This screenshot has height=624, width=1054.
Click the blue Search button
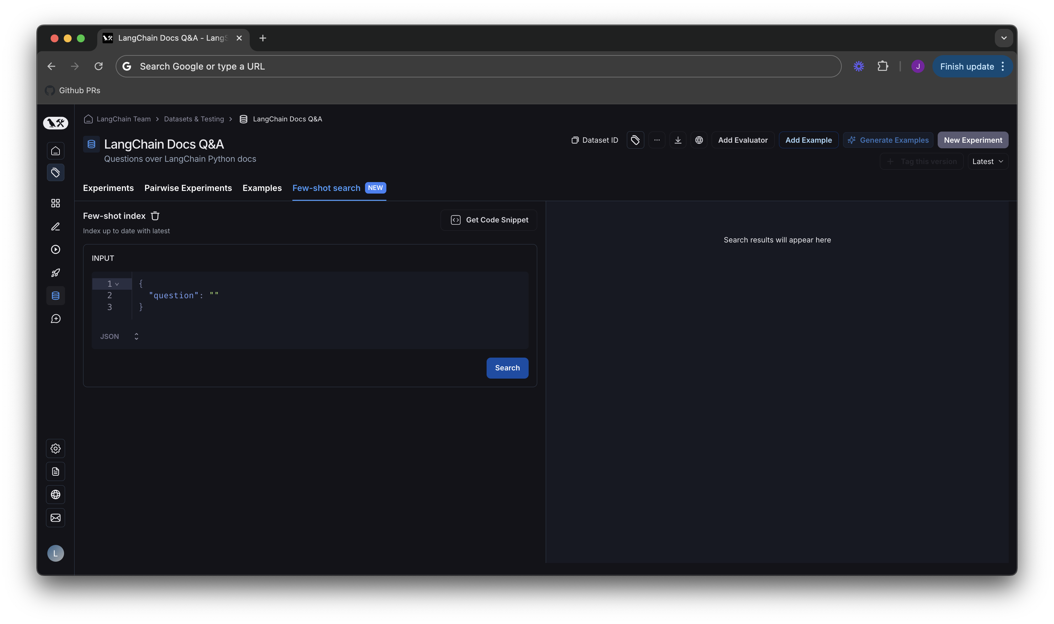pos(507,368)
